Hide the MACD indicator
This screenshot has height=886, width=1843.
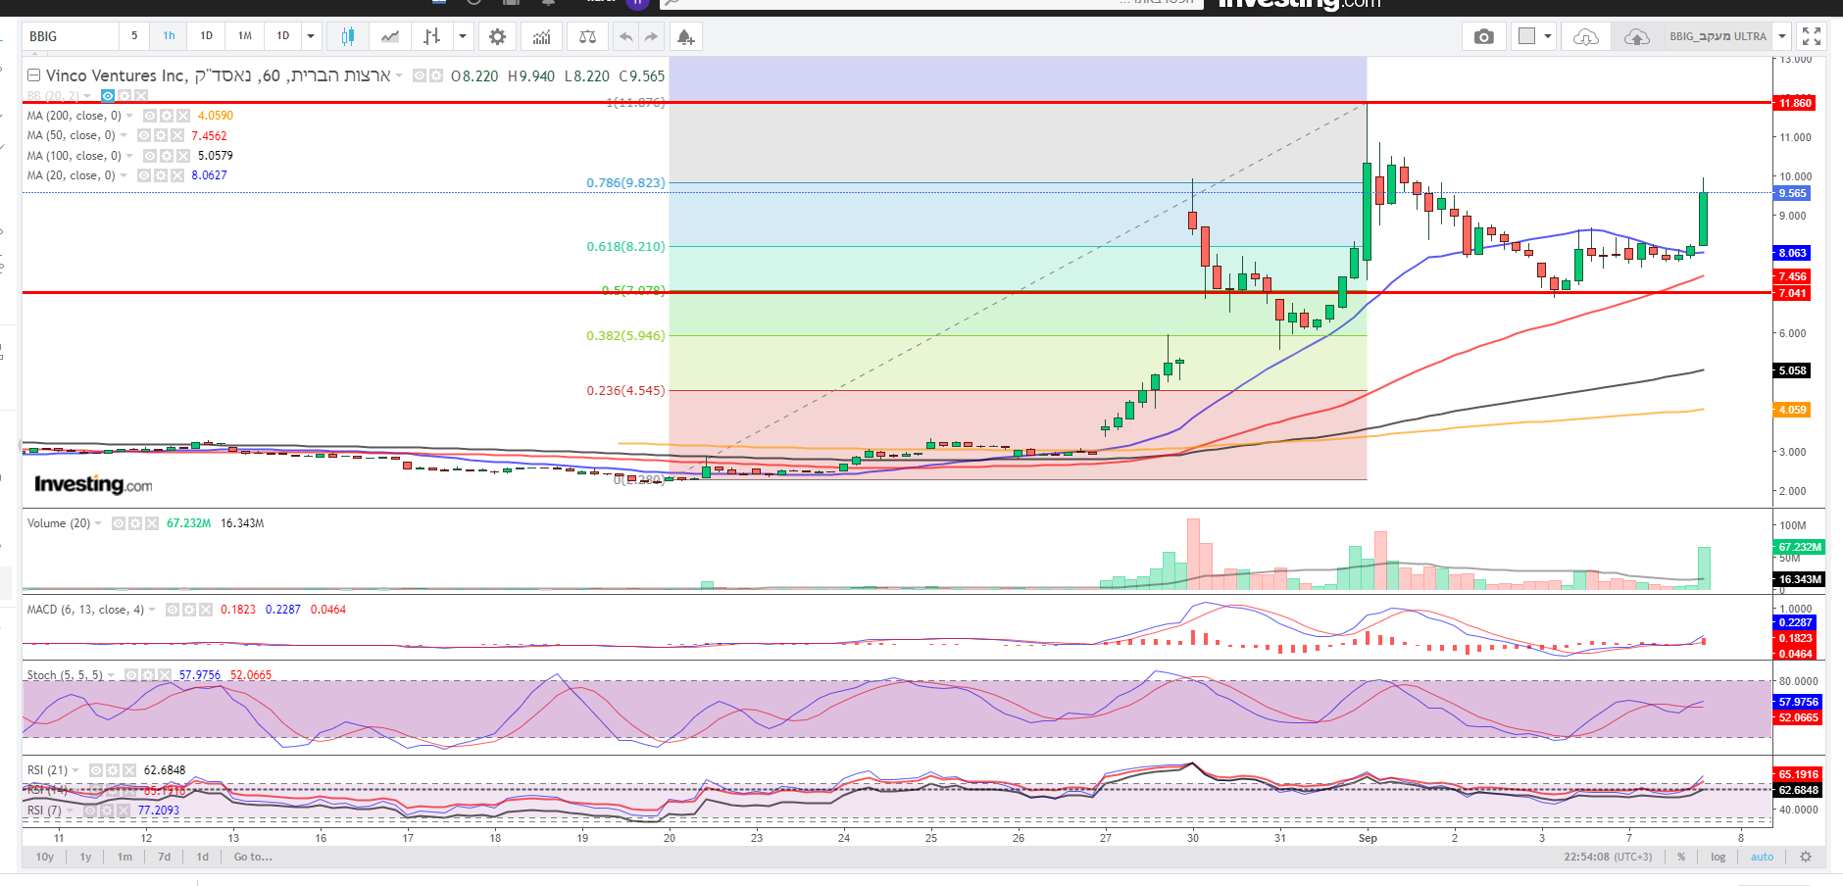tap(173, 610)
